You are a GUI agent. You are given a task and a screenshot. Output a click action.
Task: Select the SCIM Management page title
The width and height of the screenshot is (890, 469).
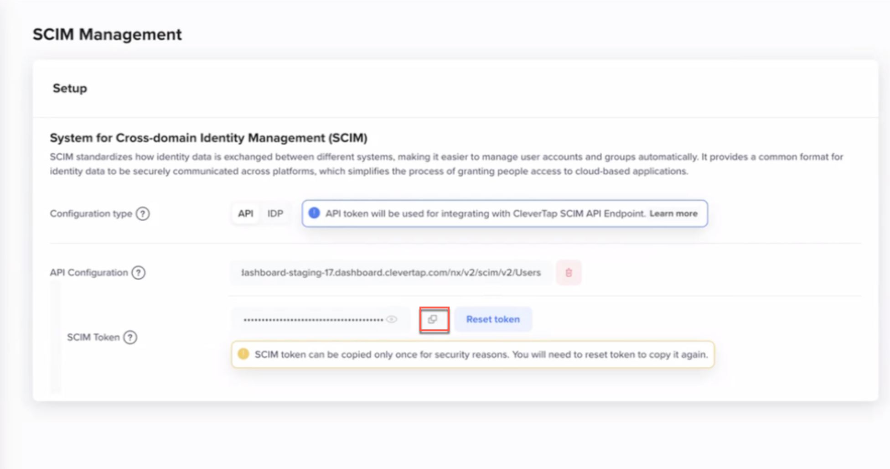(107, 34)
